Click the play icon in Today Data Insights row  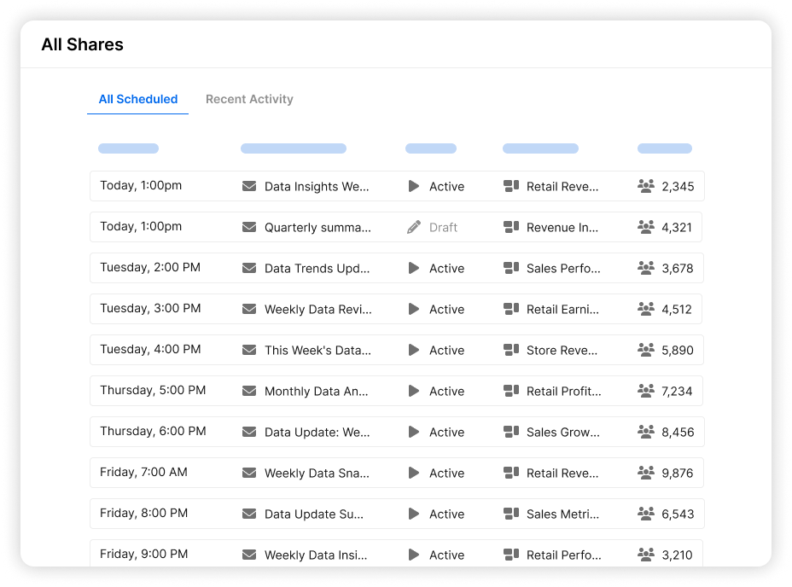pyautogui.click(x=414, y=186)
